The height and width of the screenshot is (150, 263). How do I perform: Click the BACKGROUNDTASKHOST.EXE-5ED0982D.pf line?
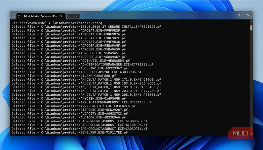coord(79,121)
